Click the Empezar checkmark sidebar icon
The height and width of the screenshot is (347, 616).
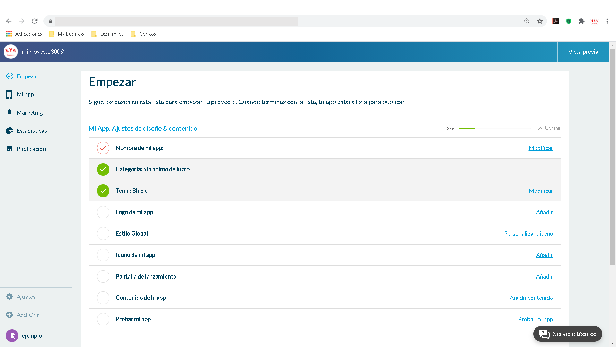(x=10, y=76)
